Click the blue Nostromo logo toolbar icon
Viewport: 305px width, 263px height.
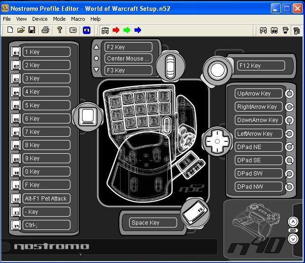(x=87, y=30)
